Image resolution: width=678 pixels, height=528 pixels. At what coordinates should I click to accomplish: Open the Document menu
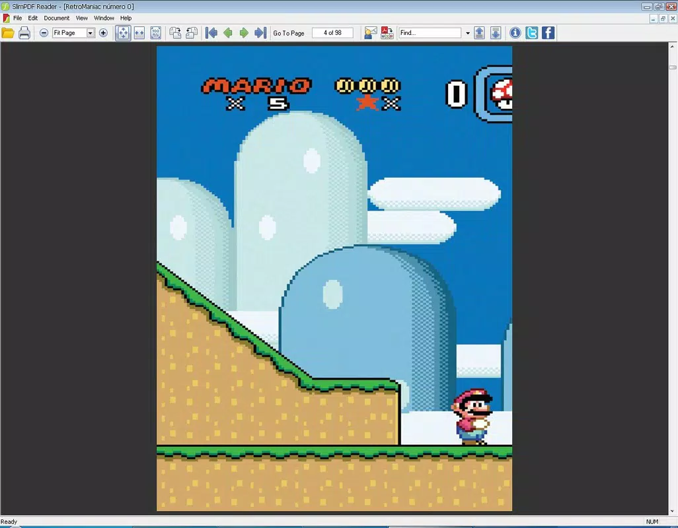point(57,18)
